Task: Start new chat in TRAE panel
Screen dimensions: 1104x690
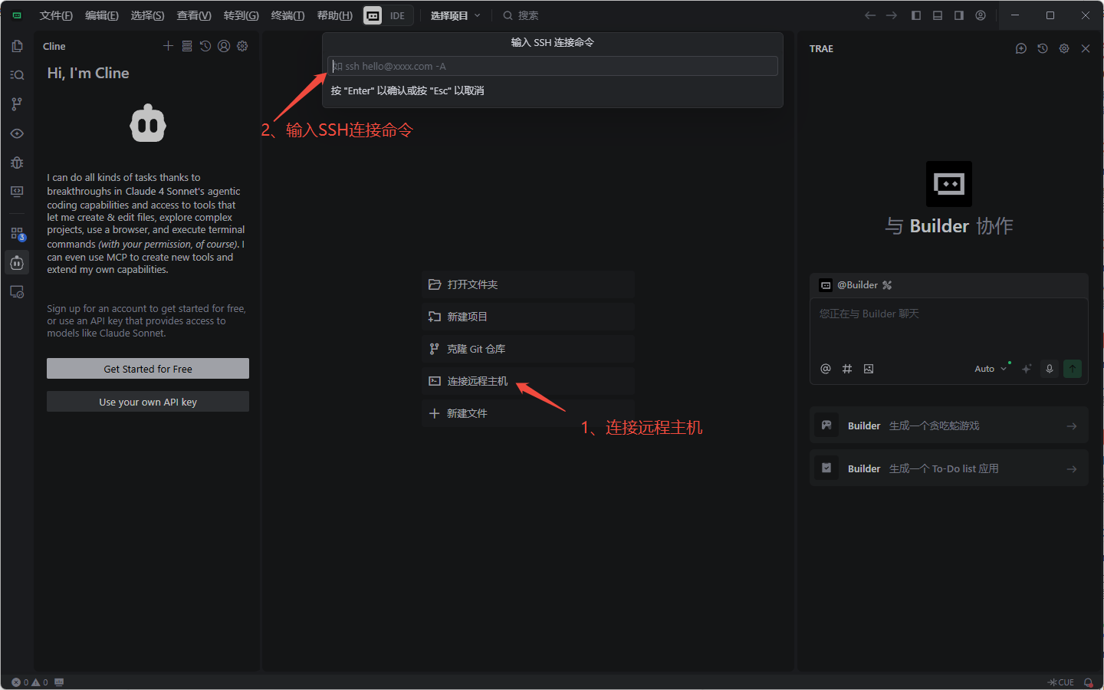Action: pos(1021,48)
